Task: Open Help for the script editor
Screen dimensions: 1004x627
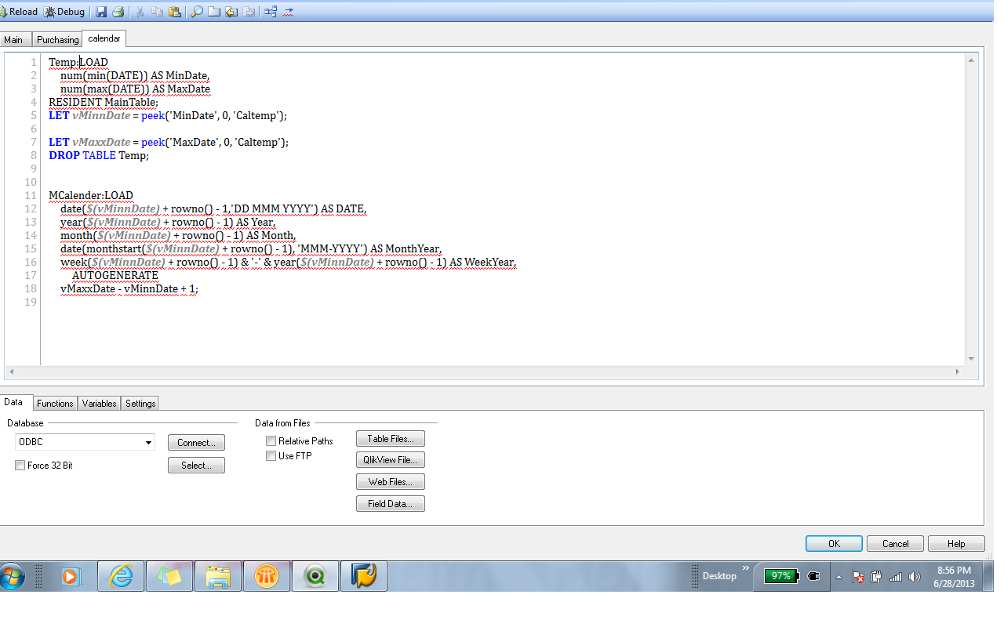Action: [956, 544]
